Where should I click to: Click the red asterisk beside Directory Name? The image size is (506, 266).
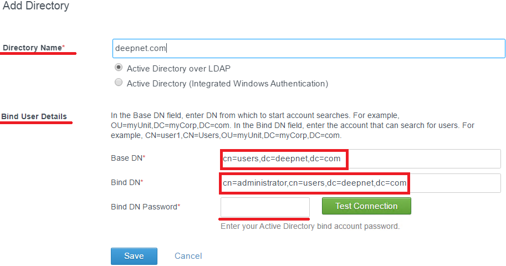point(63,47)
